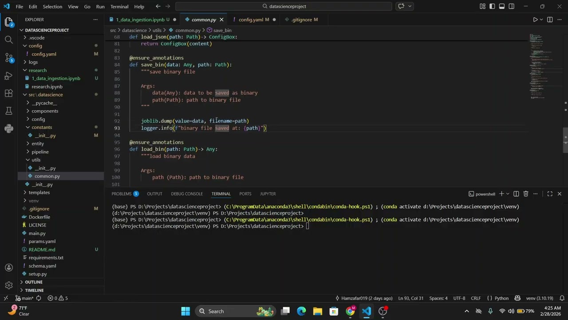Split the terminal
The image size is (568, 320).
(x=516, y=194)
